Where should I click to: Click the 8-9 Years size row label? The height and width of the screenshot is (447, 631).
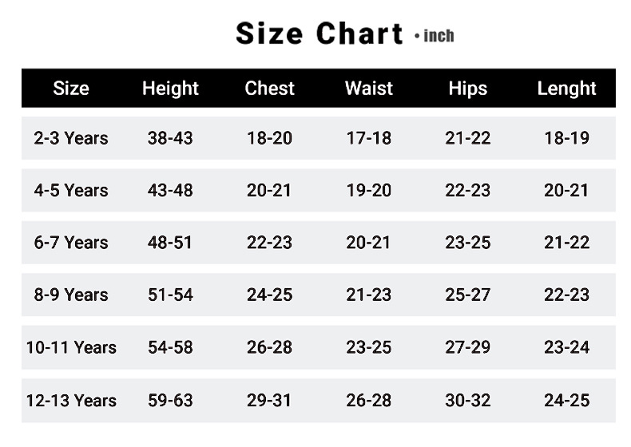tap(71, 295)
